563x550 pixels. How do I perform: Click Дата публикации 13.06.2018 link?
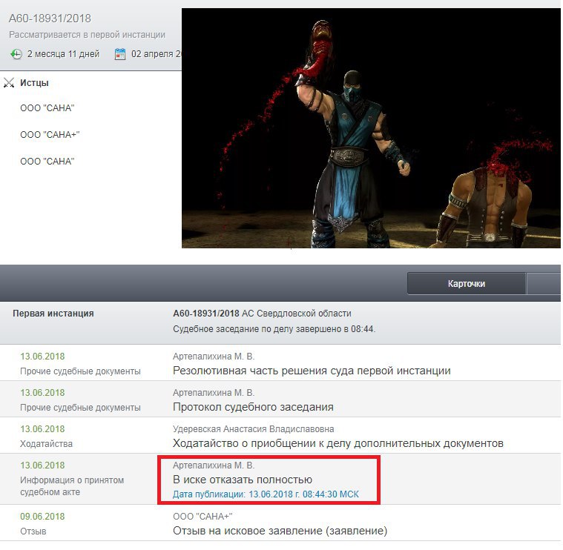click(x=266, y=494)
